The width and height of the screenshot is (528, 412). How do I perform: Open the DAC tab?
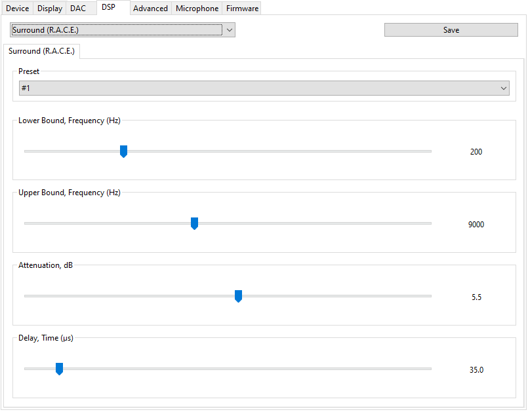pyautogui.click(x=78, y=9)
